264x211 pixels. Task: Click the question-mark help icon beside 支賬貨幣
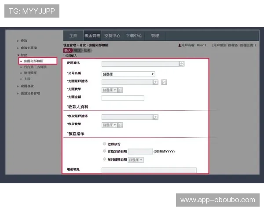coord(120,90)
